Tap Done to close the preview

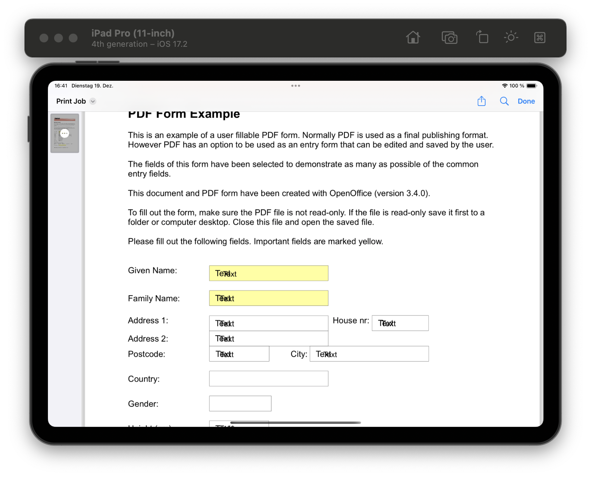point(526,101)
